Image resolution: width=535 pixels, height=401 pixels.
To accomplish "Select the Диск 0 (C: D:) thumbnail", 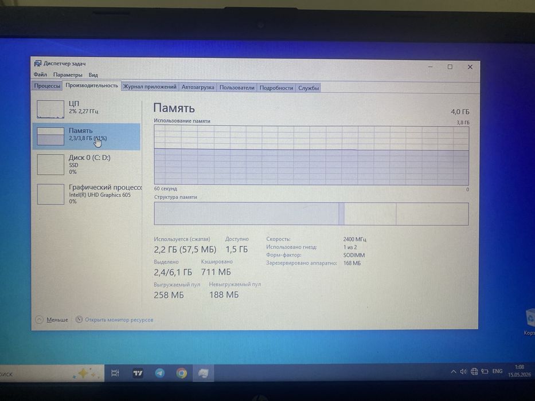I will 50,165.
